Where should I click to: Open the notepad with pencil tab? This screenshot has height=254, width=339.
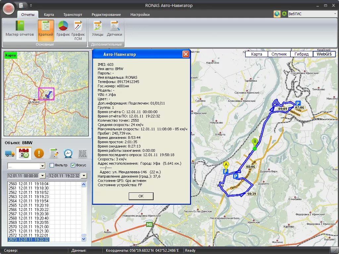pos(54,153)
